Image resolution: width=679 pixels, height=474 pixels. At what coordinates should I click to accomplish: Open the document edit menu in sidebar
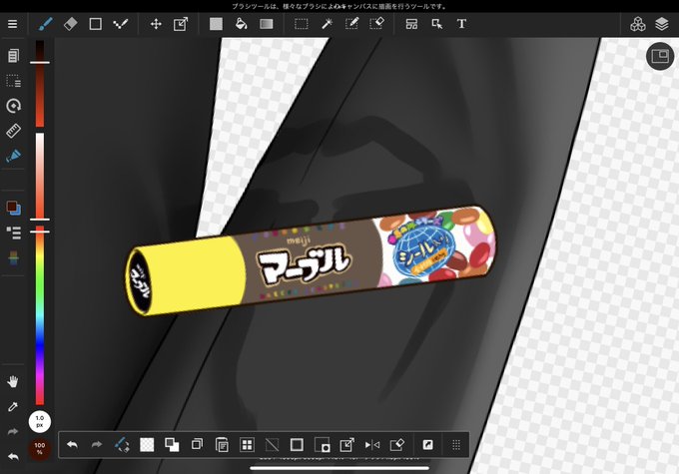click(13, 56)
